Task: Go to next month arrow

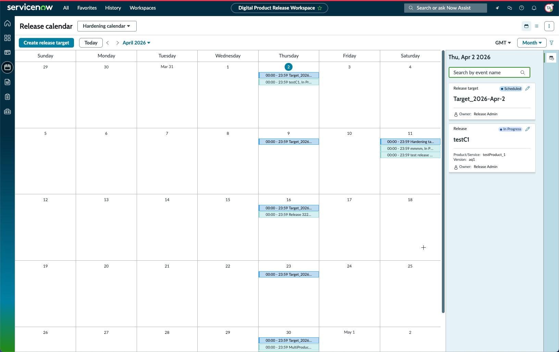Action: click(x=117, y=43)
